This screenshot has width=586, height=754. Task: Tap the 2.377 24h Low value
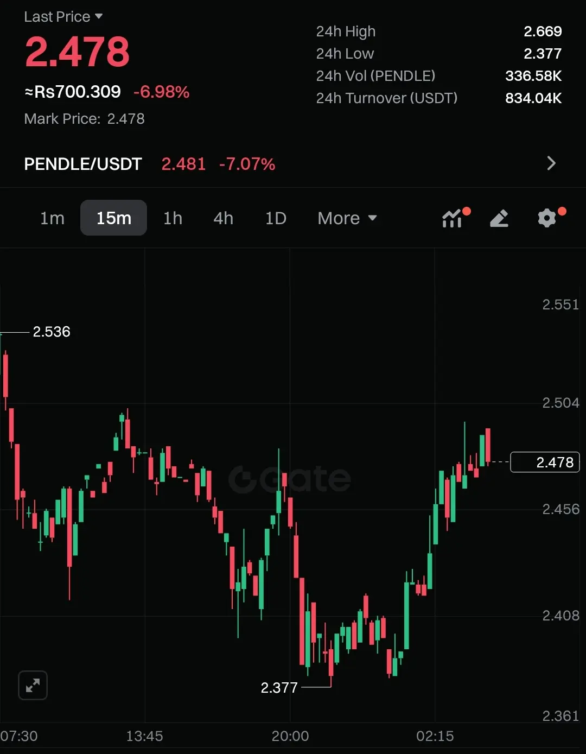[543, 54]
